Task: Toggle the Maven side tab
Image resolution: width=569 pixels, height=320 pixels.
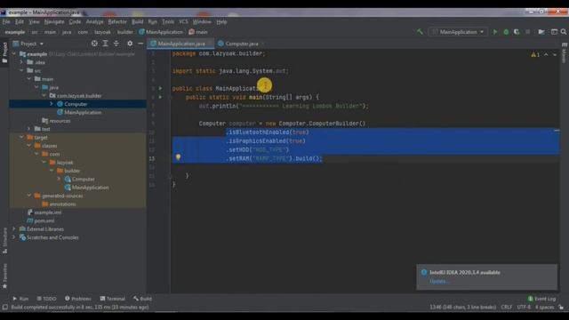Action: click(565, 53)
